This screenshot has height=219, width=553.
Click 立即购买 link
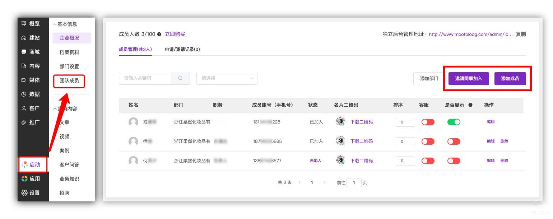[x=175, y=34]
